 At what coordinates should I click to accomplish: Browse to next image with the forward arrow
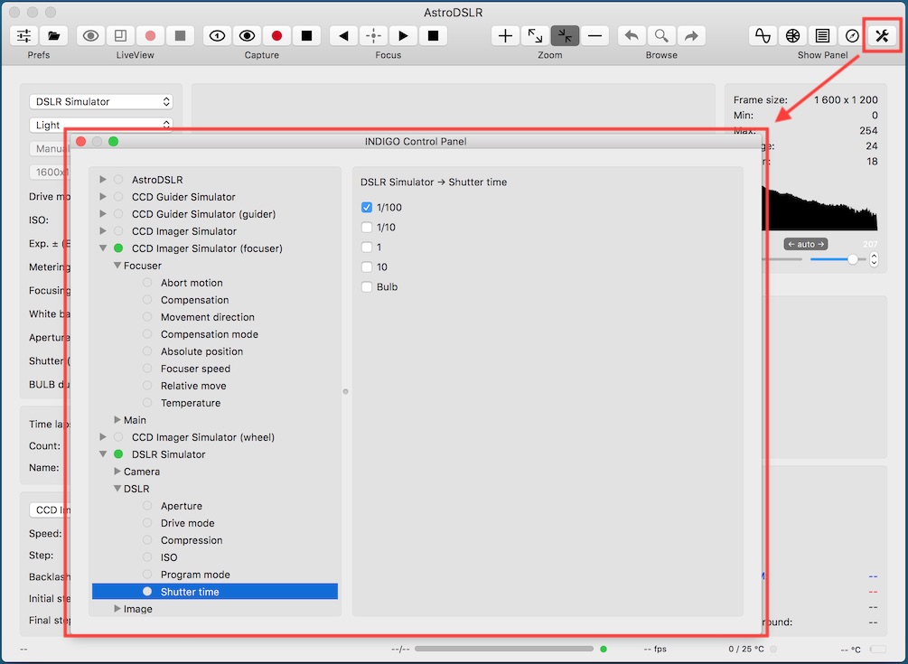click(691, 36)
